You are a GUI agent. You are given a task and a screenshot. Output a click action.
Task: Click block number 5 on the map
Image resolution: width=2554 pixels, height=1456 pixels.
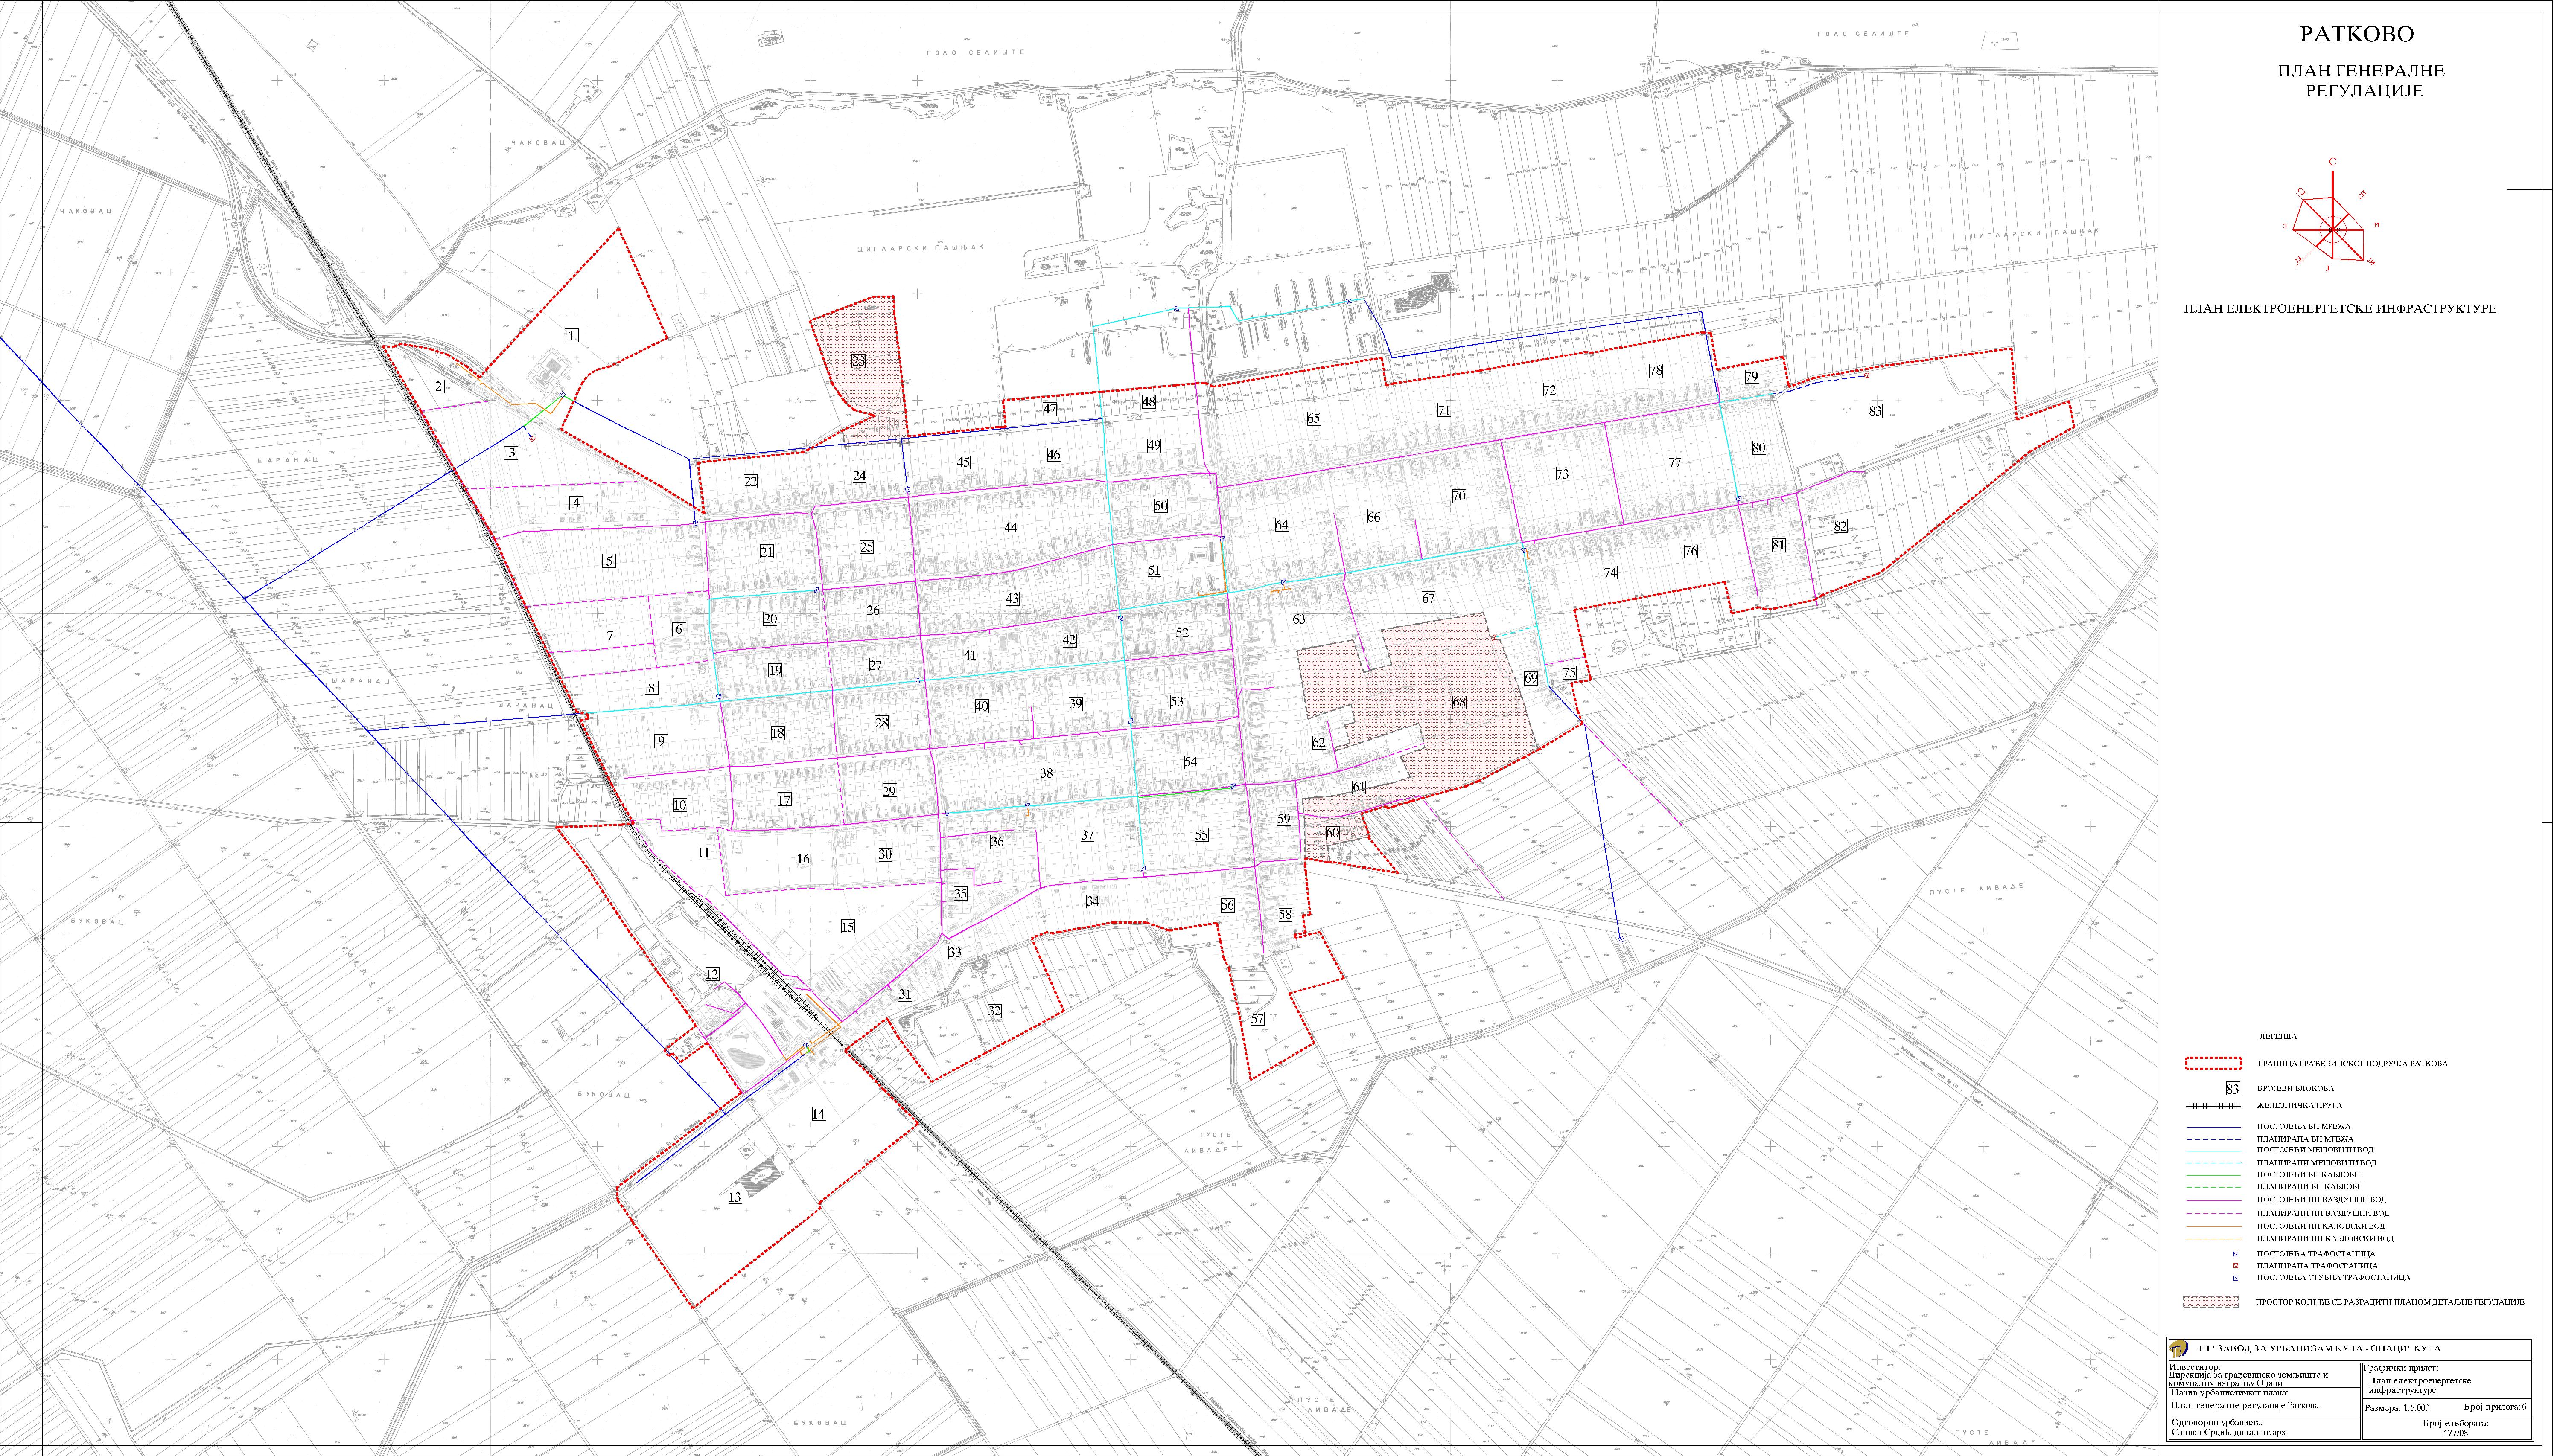point(608,561)
